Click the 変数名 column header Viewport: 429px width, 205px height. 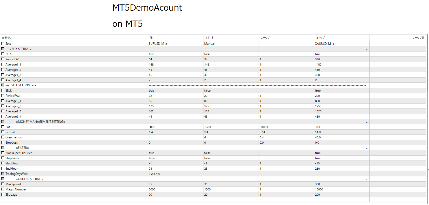coord(6,38)
